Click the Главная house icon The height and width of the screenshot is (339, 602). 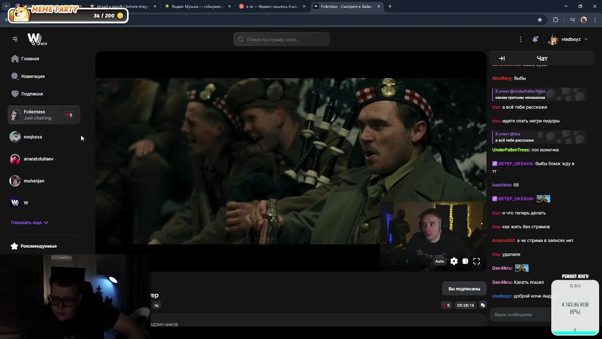coord(15,59)
